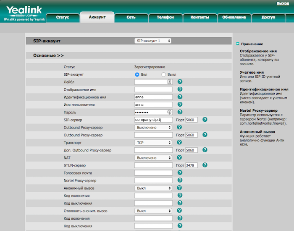Click help icon next to Голосовая почта
294x231 pixels.
tap(180, 172)
